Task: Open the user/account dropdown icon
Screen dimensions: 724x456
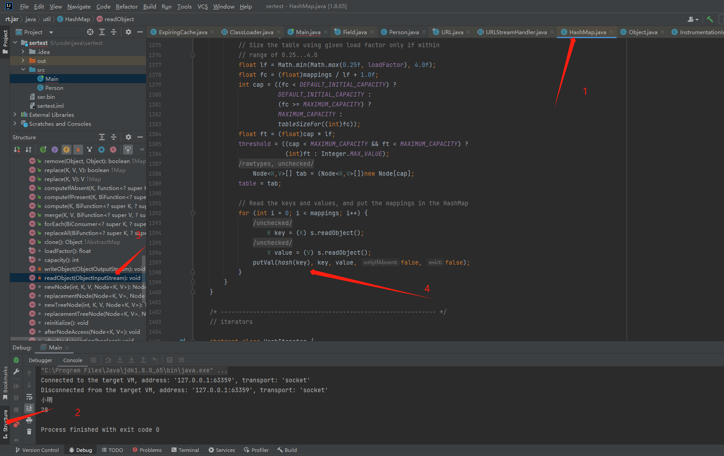Action: point(693,19)
